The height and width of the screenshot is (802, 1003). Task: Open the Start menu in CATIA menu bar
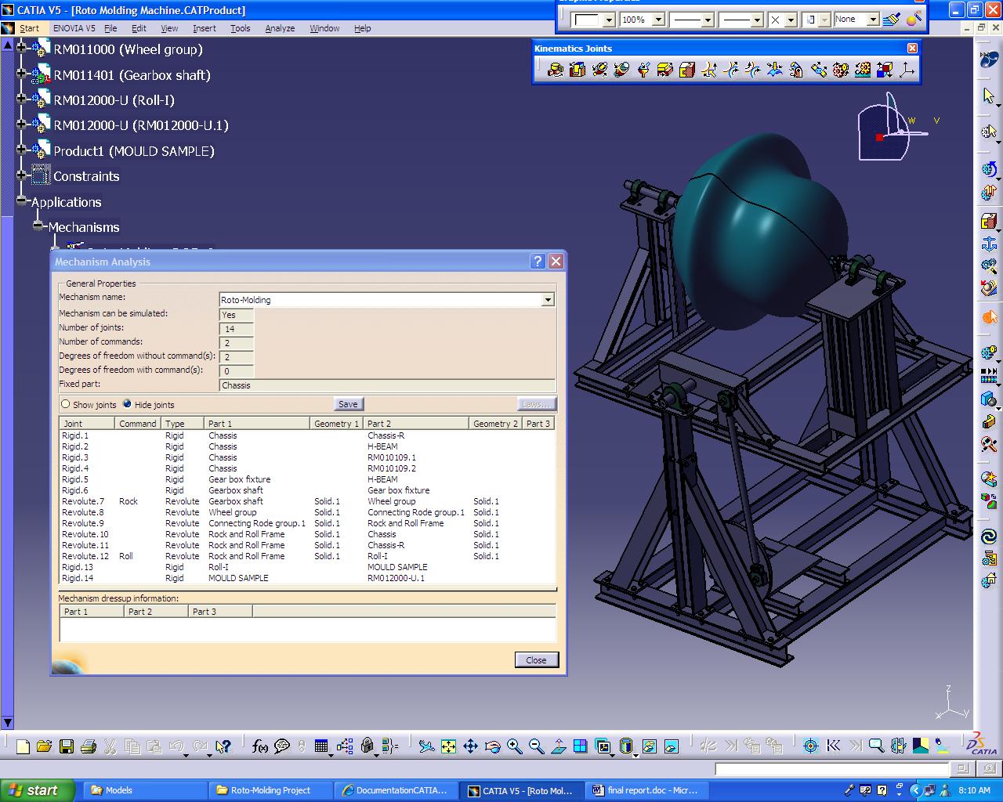pyautogui.click(x=29, y=28)
